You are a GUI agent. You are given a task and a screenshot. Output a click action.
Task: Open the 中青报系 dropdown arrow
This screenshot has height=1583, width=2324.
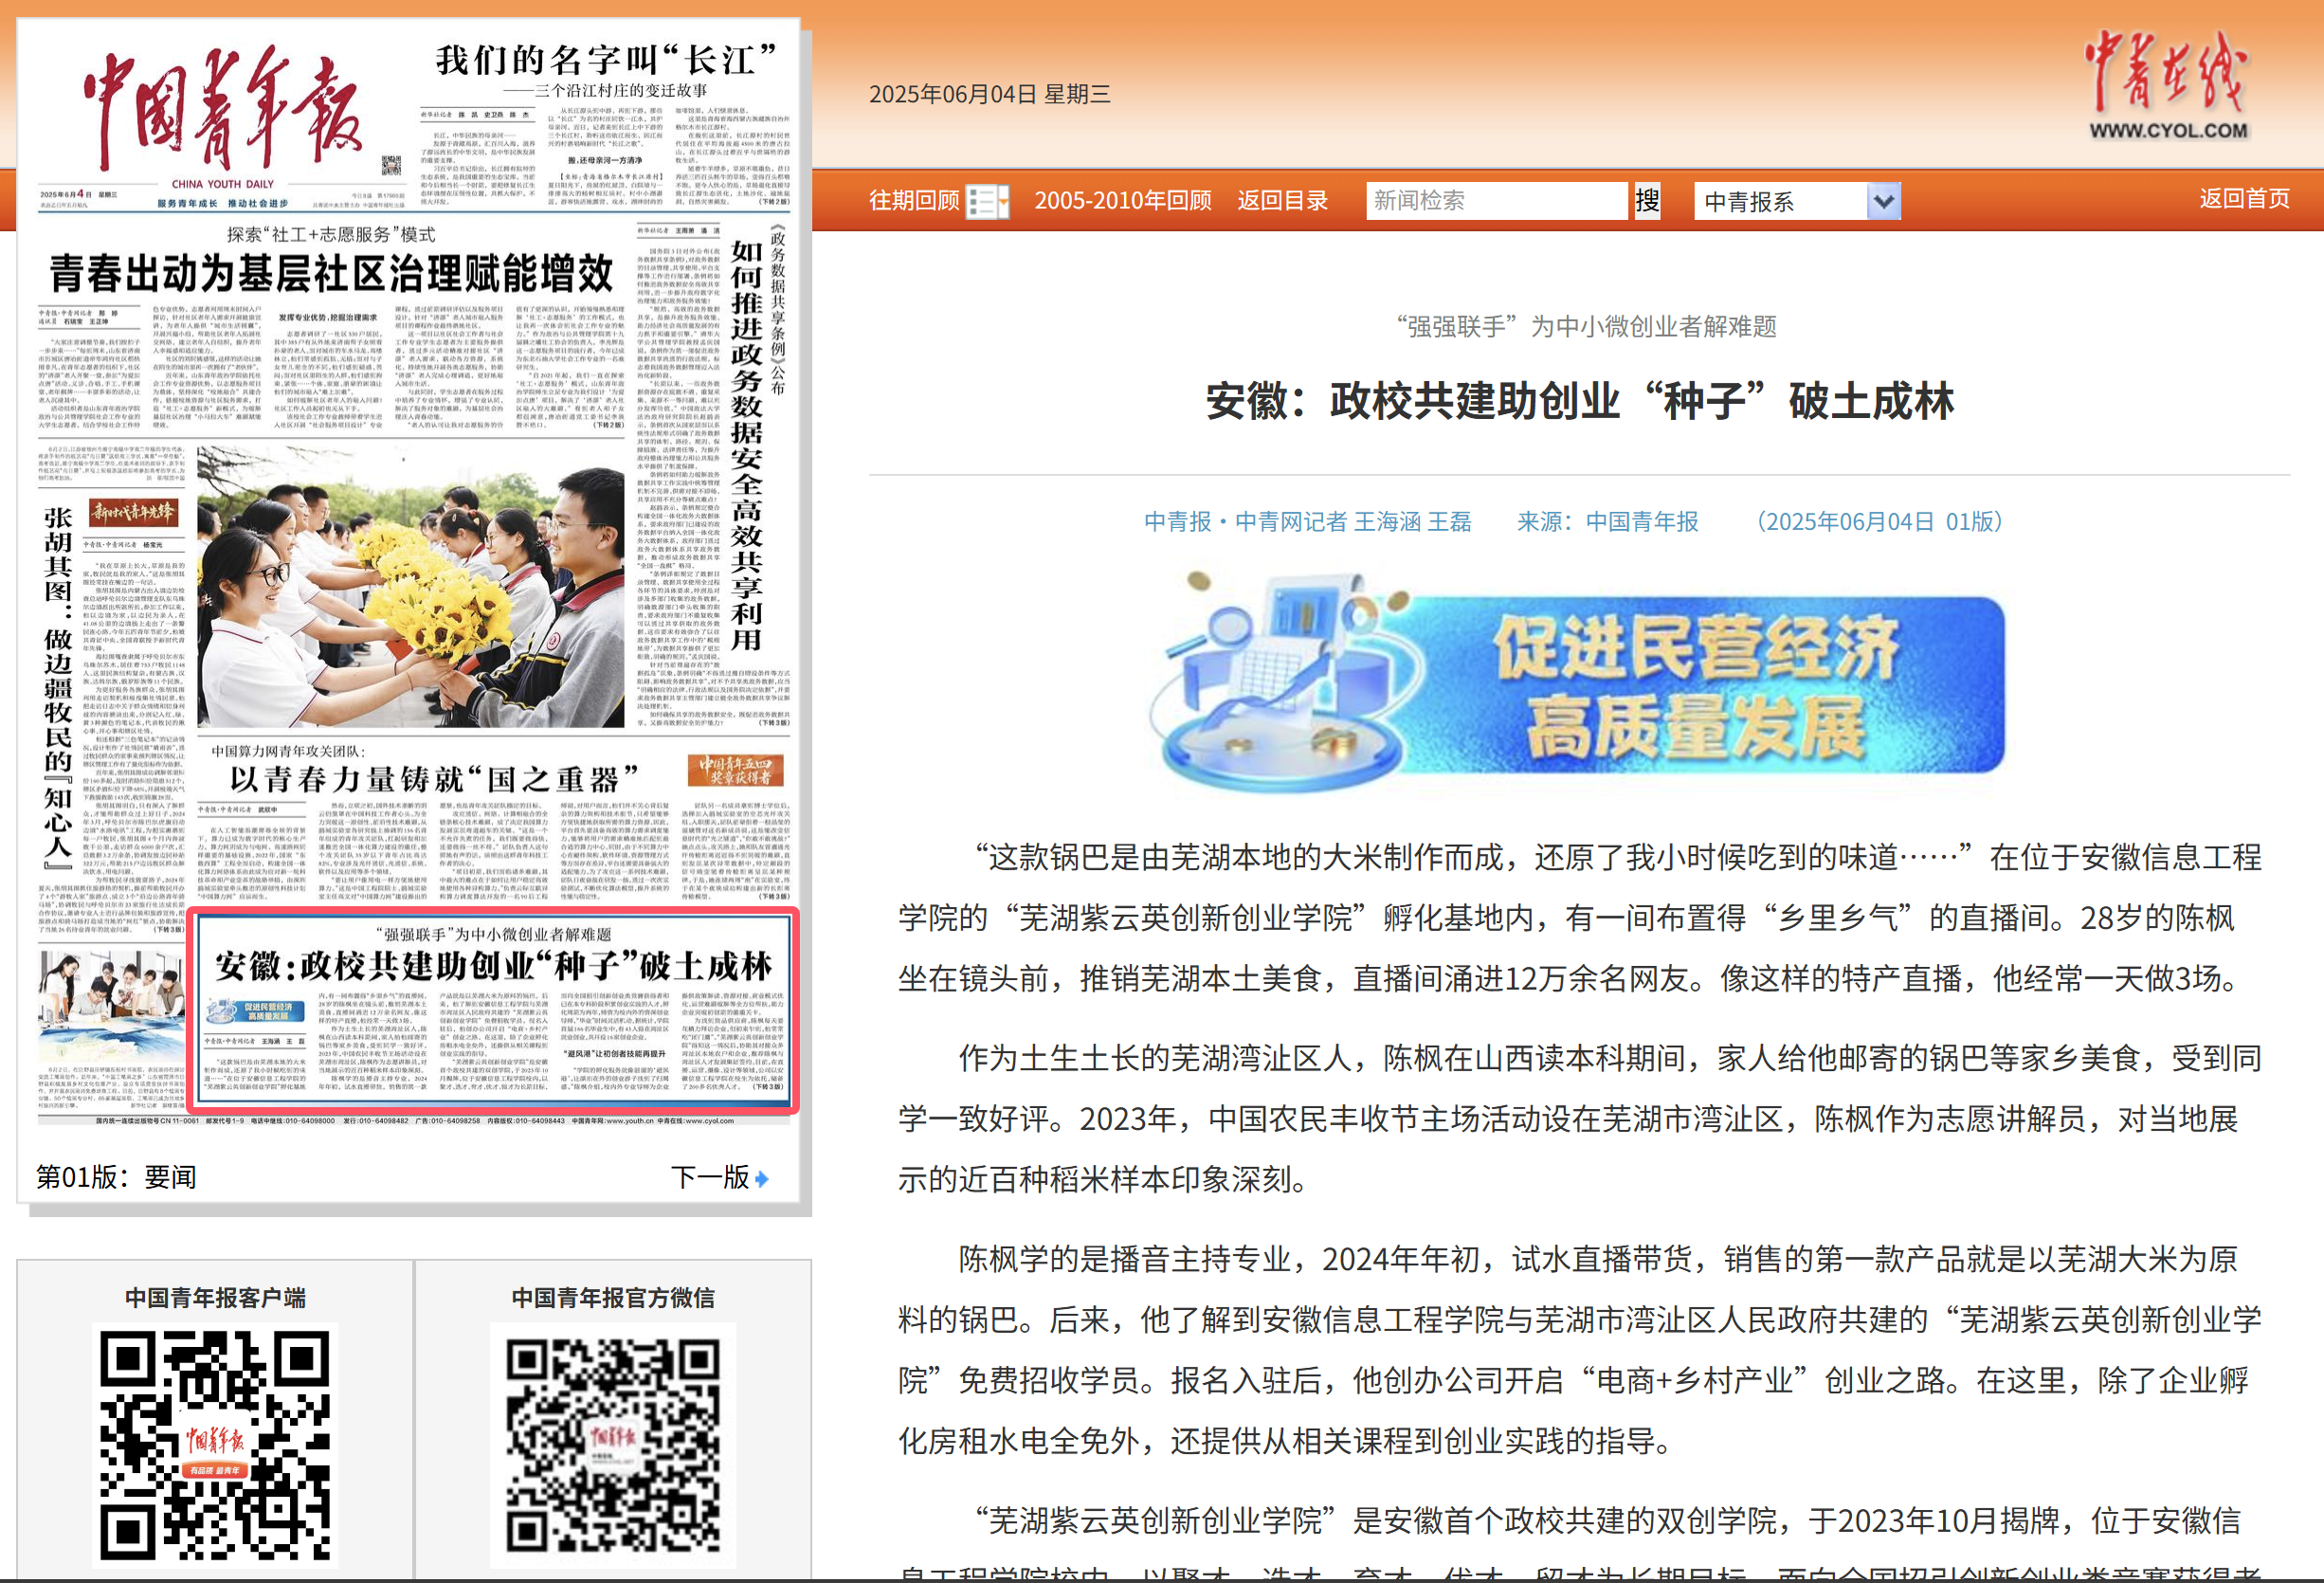(1883, 201)
